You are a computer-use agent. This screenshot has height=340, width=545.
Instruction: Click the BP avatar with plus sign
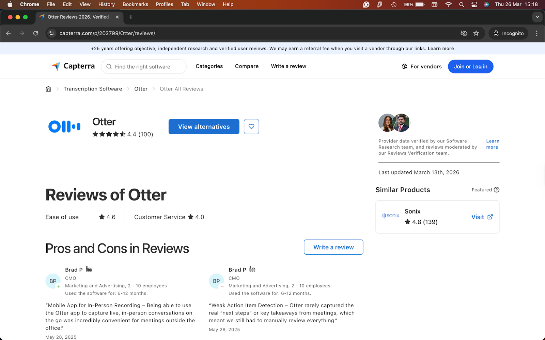53,281
